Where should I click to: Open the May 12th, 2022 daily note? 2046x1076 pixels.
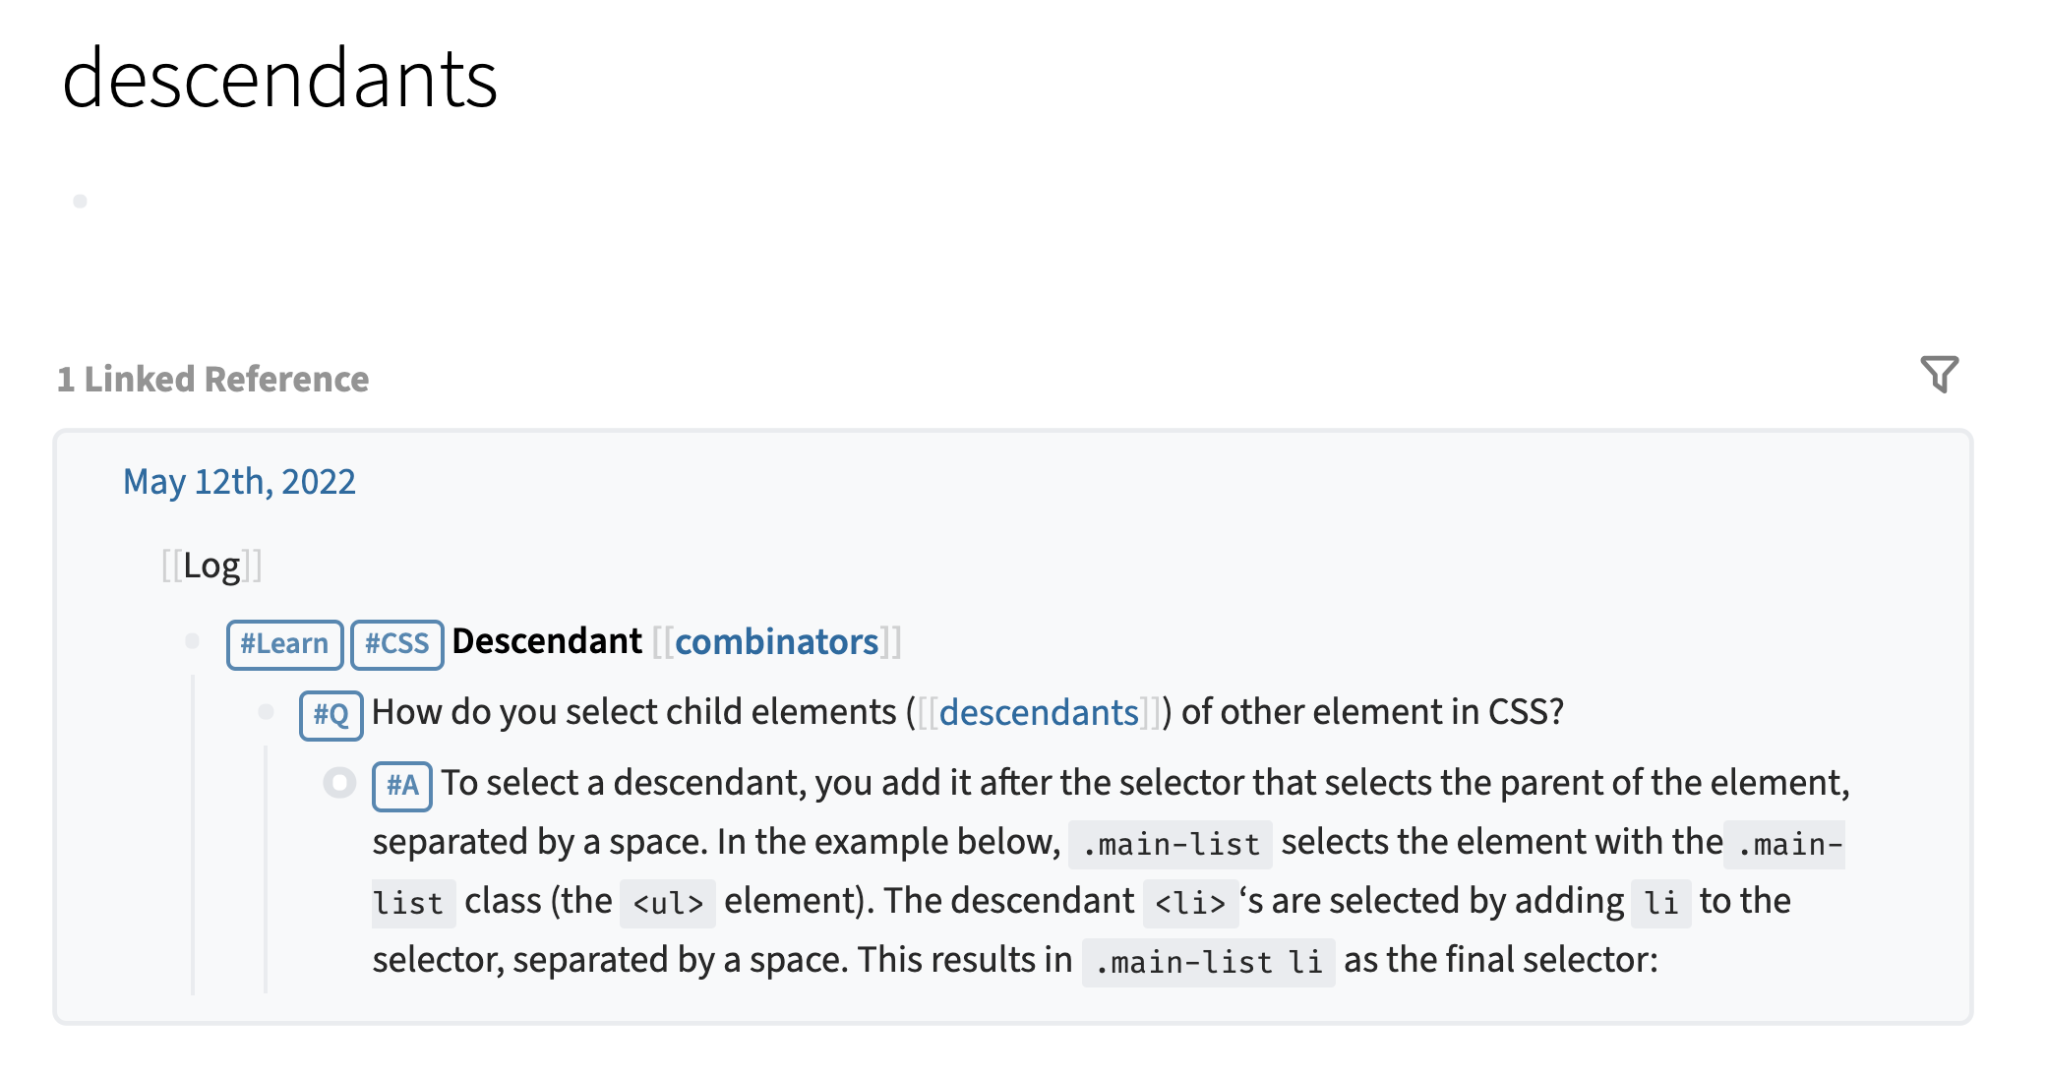[239, 481]
